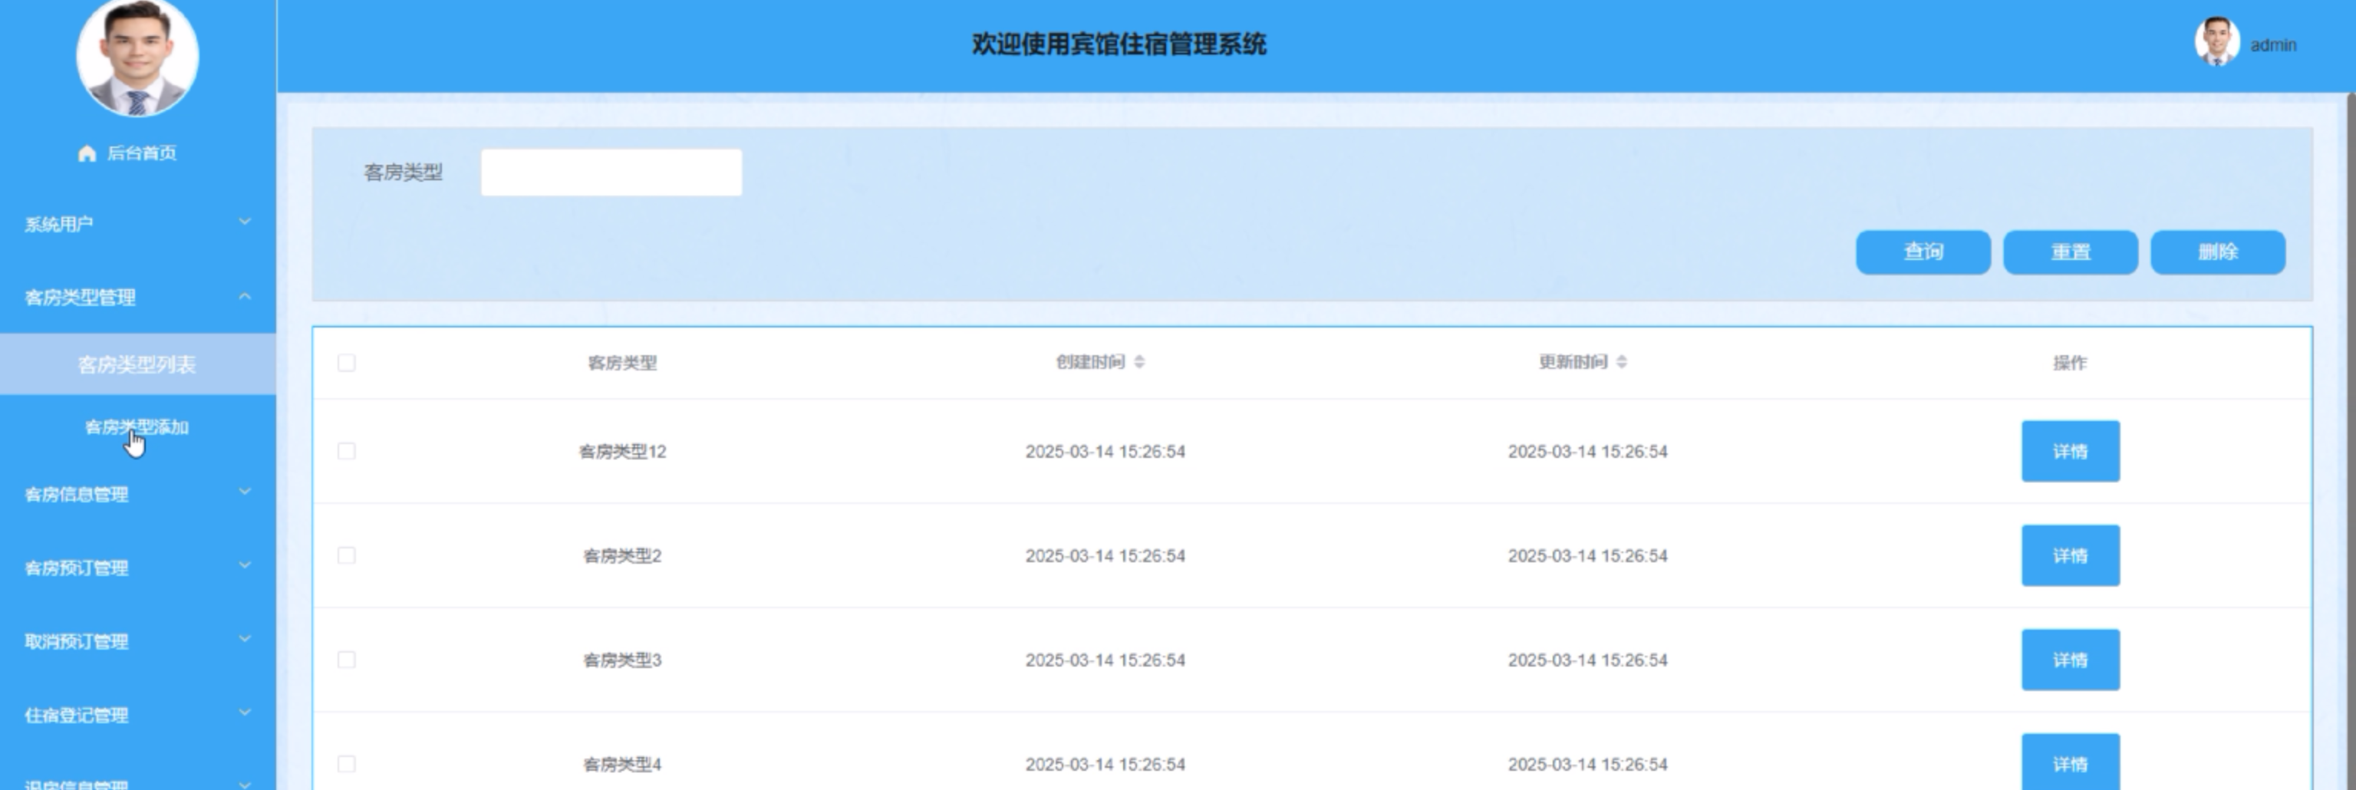2356x790 pixels.
Task: Sort by 创建时间 arrows icon
Action: 1139,362
